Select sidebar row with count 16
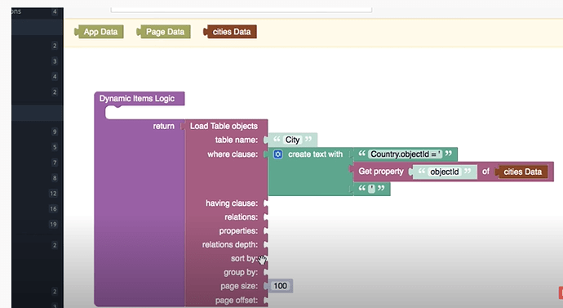 pos(38,209)
